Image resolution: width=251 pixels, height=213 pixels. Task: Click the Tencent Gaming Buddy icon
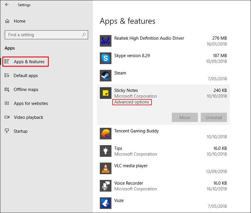(x=105, y=133)
